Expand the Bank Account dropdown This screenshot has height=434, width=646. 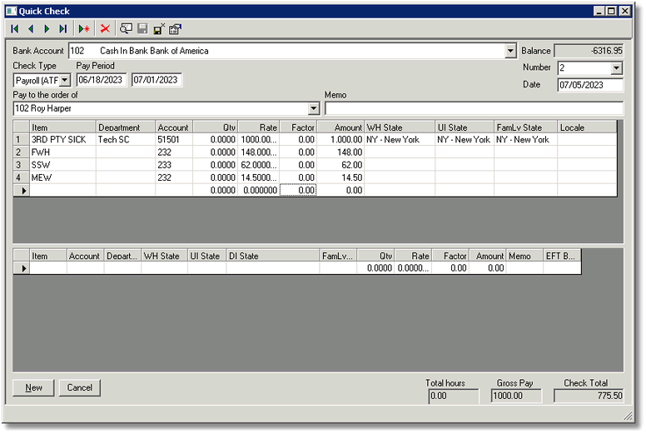(x=510, y=51)
